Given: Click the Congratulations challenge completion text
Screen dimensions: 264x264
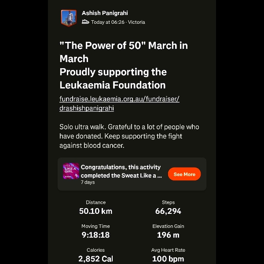Looking at the screenshot, I should (x=121, y=171).
